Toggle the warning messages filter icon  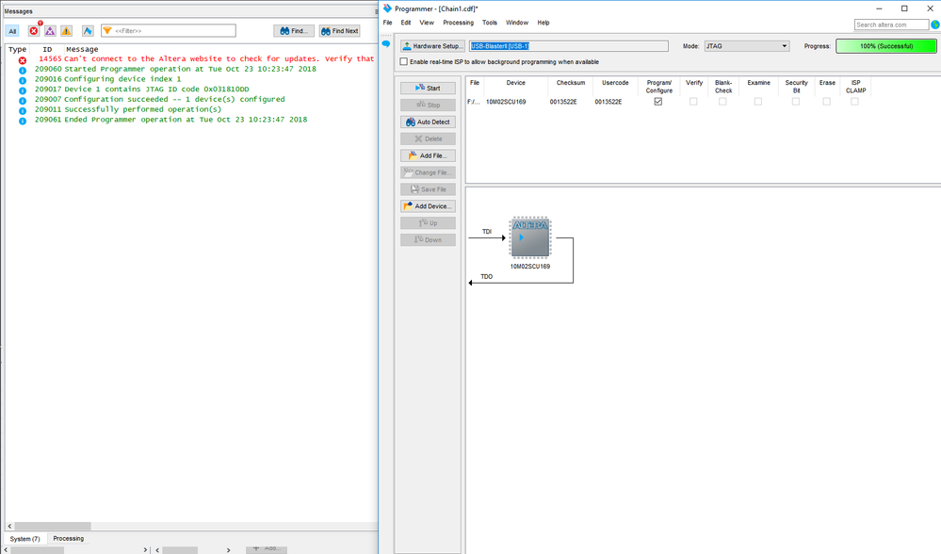tap(67, 30)
